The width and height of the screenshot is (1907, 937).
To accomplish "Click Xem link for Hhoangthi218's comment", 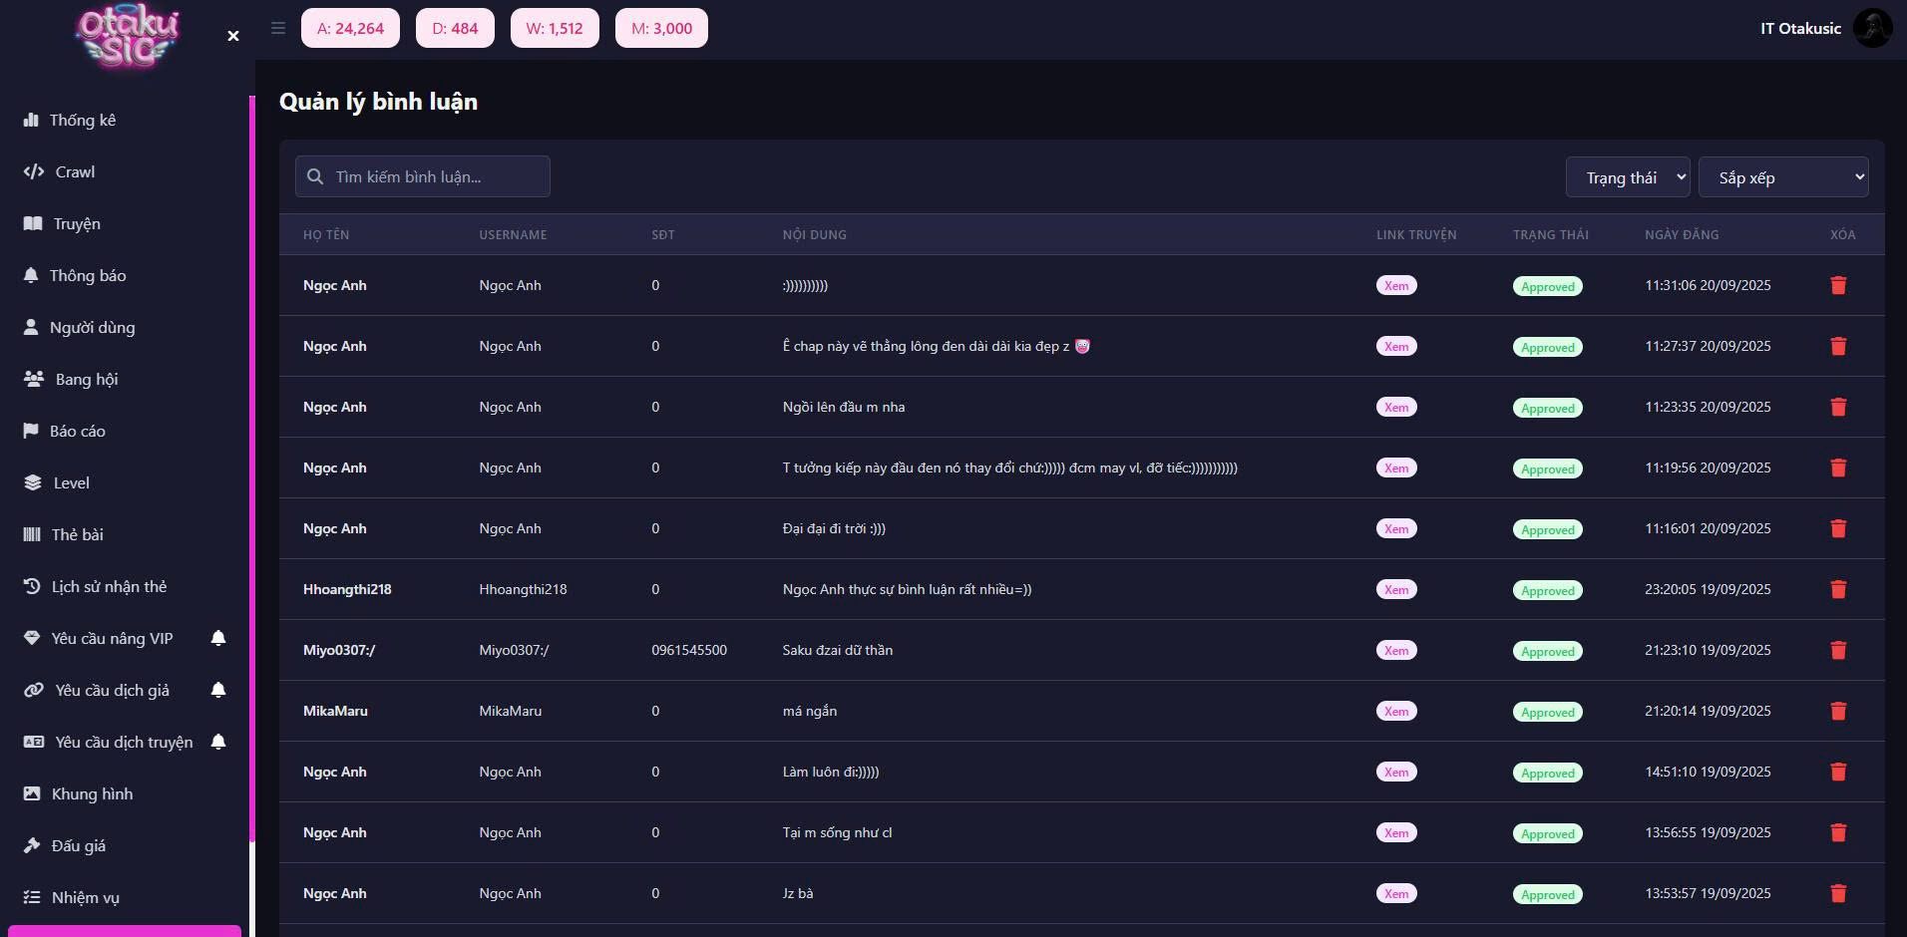I will point(1396,590).
